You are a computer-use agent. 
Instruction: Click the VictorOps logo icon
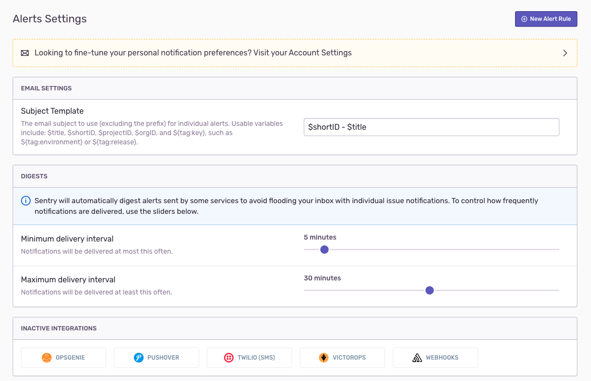324,358
